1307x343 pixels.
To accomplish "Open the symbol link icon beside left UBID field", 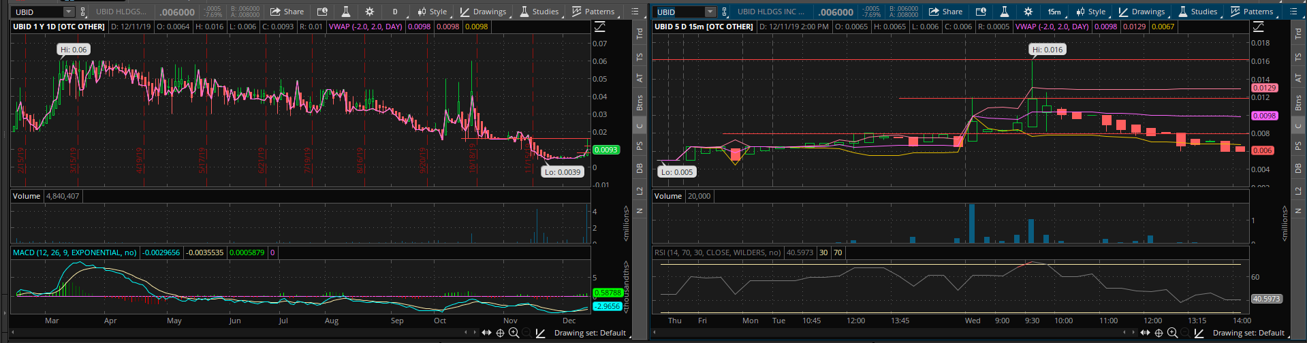I will click(83, 12).
